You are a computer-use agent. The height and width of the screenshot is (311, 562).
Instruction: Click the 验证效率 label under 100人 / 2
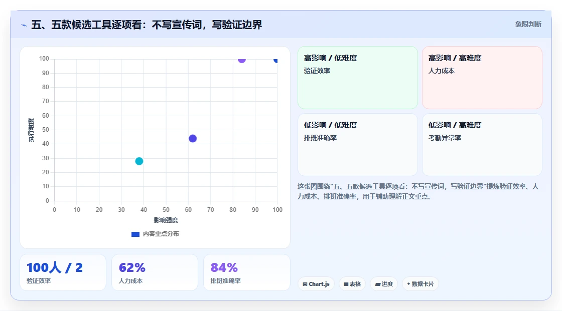pyautogui.click(x=39, y=281)
